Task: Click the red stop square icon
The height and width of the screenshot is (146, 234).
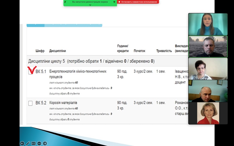Action: [x=119, y=2]
